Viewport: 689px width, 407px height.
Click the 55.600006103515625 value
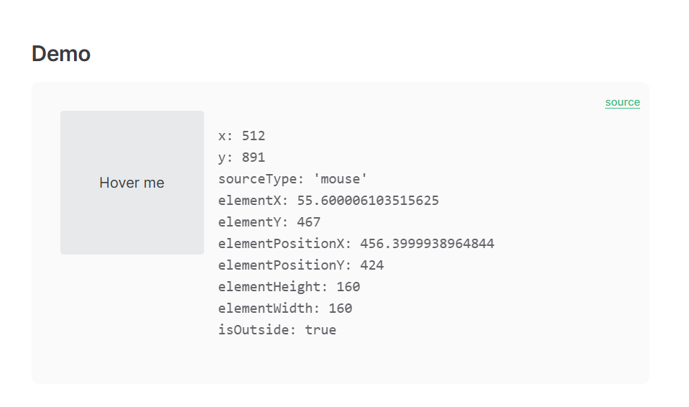coord(368,201)
